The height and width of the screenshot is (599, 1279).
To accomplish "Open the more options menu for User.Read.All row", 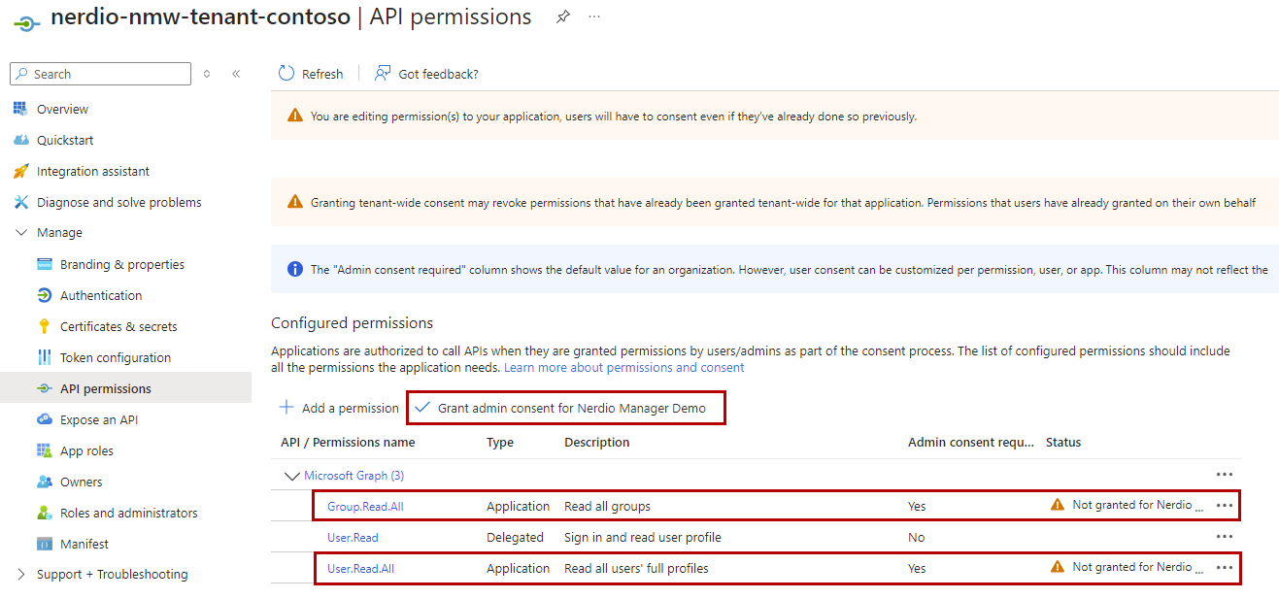I will [1225, 568].
